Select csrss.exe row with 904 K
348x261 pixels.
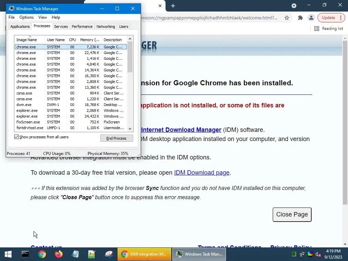point(71,93)
